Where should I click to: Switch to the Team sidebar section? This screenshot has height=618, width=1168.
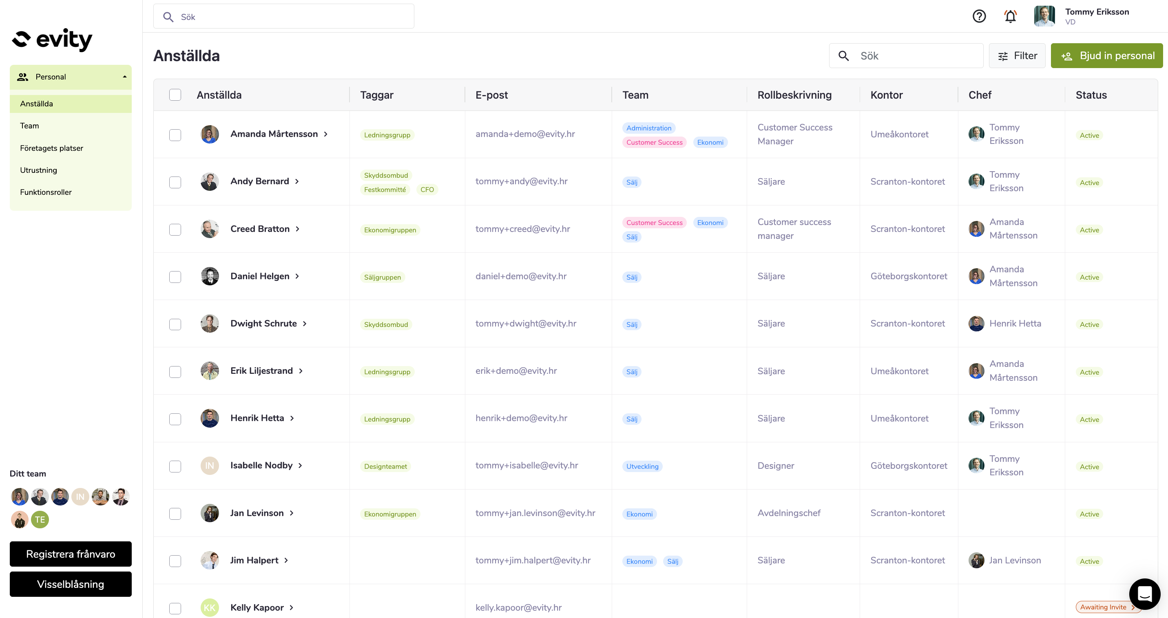point(29,126)
